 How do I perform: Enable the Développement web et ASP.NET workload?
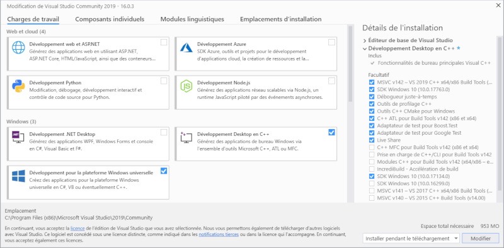tap(164, 42)
